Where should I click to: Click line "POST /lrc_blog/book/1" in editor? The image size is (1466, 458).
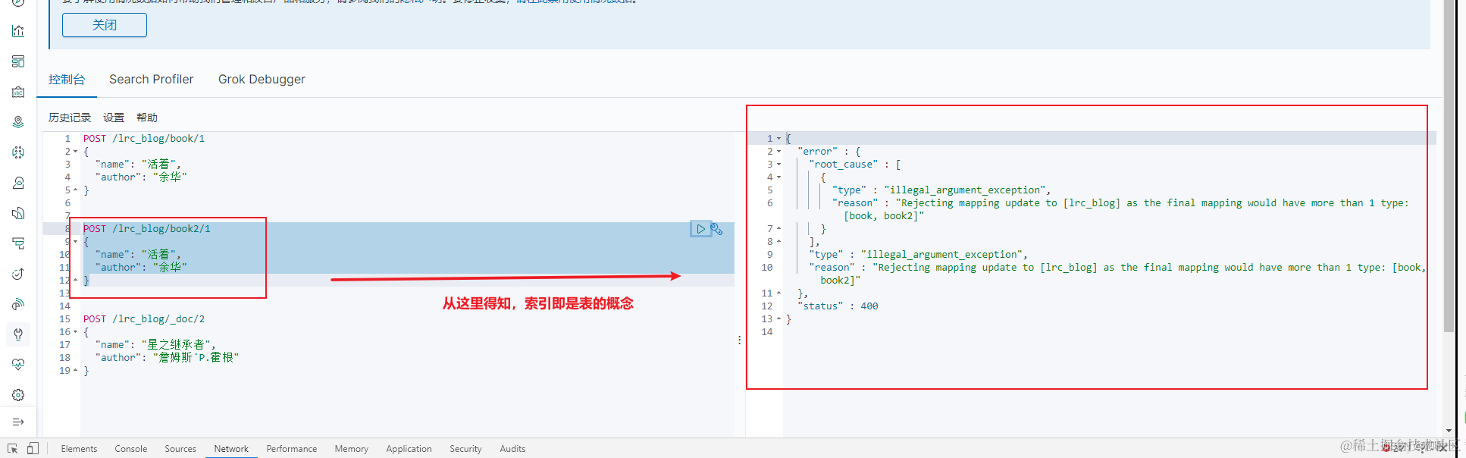[x=144, y=139]
